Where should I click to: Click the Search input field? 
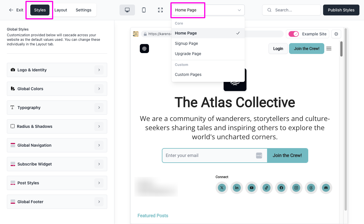click(x=295, y=10)
